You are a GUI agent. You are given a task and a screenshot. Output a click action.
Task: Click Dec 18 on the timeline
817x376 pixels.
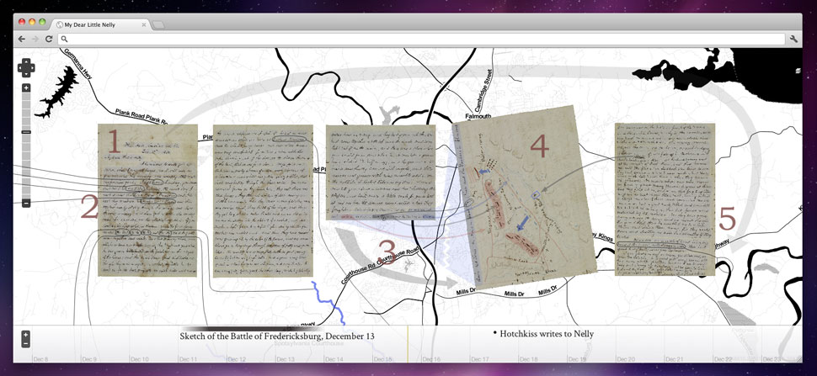click(529, 359)
